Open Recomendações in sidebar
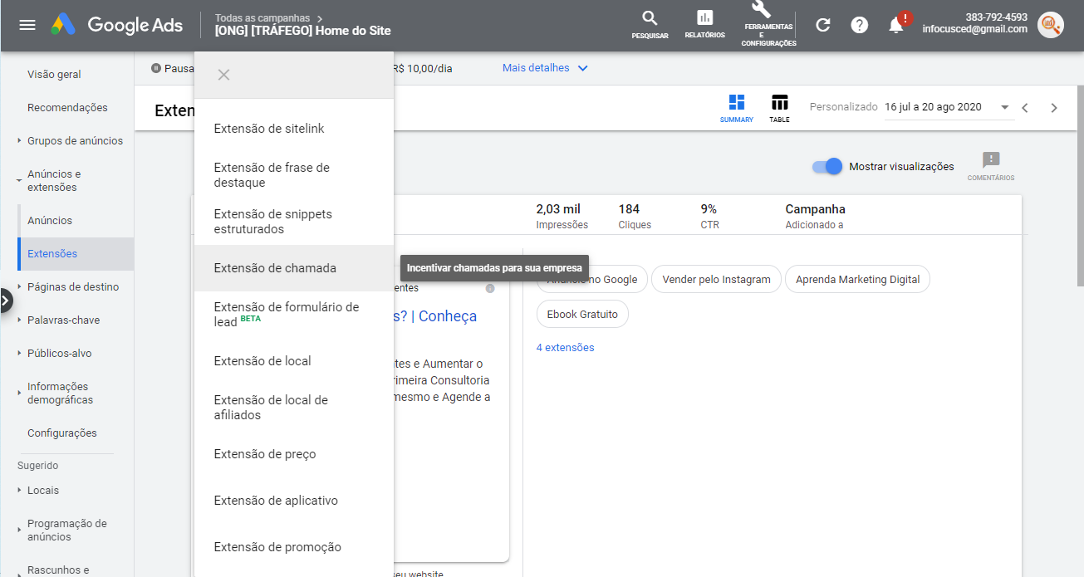 [x=67, y=107]
